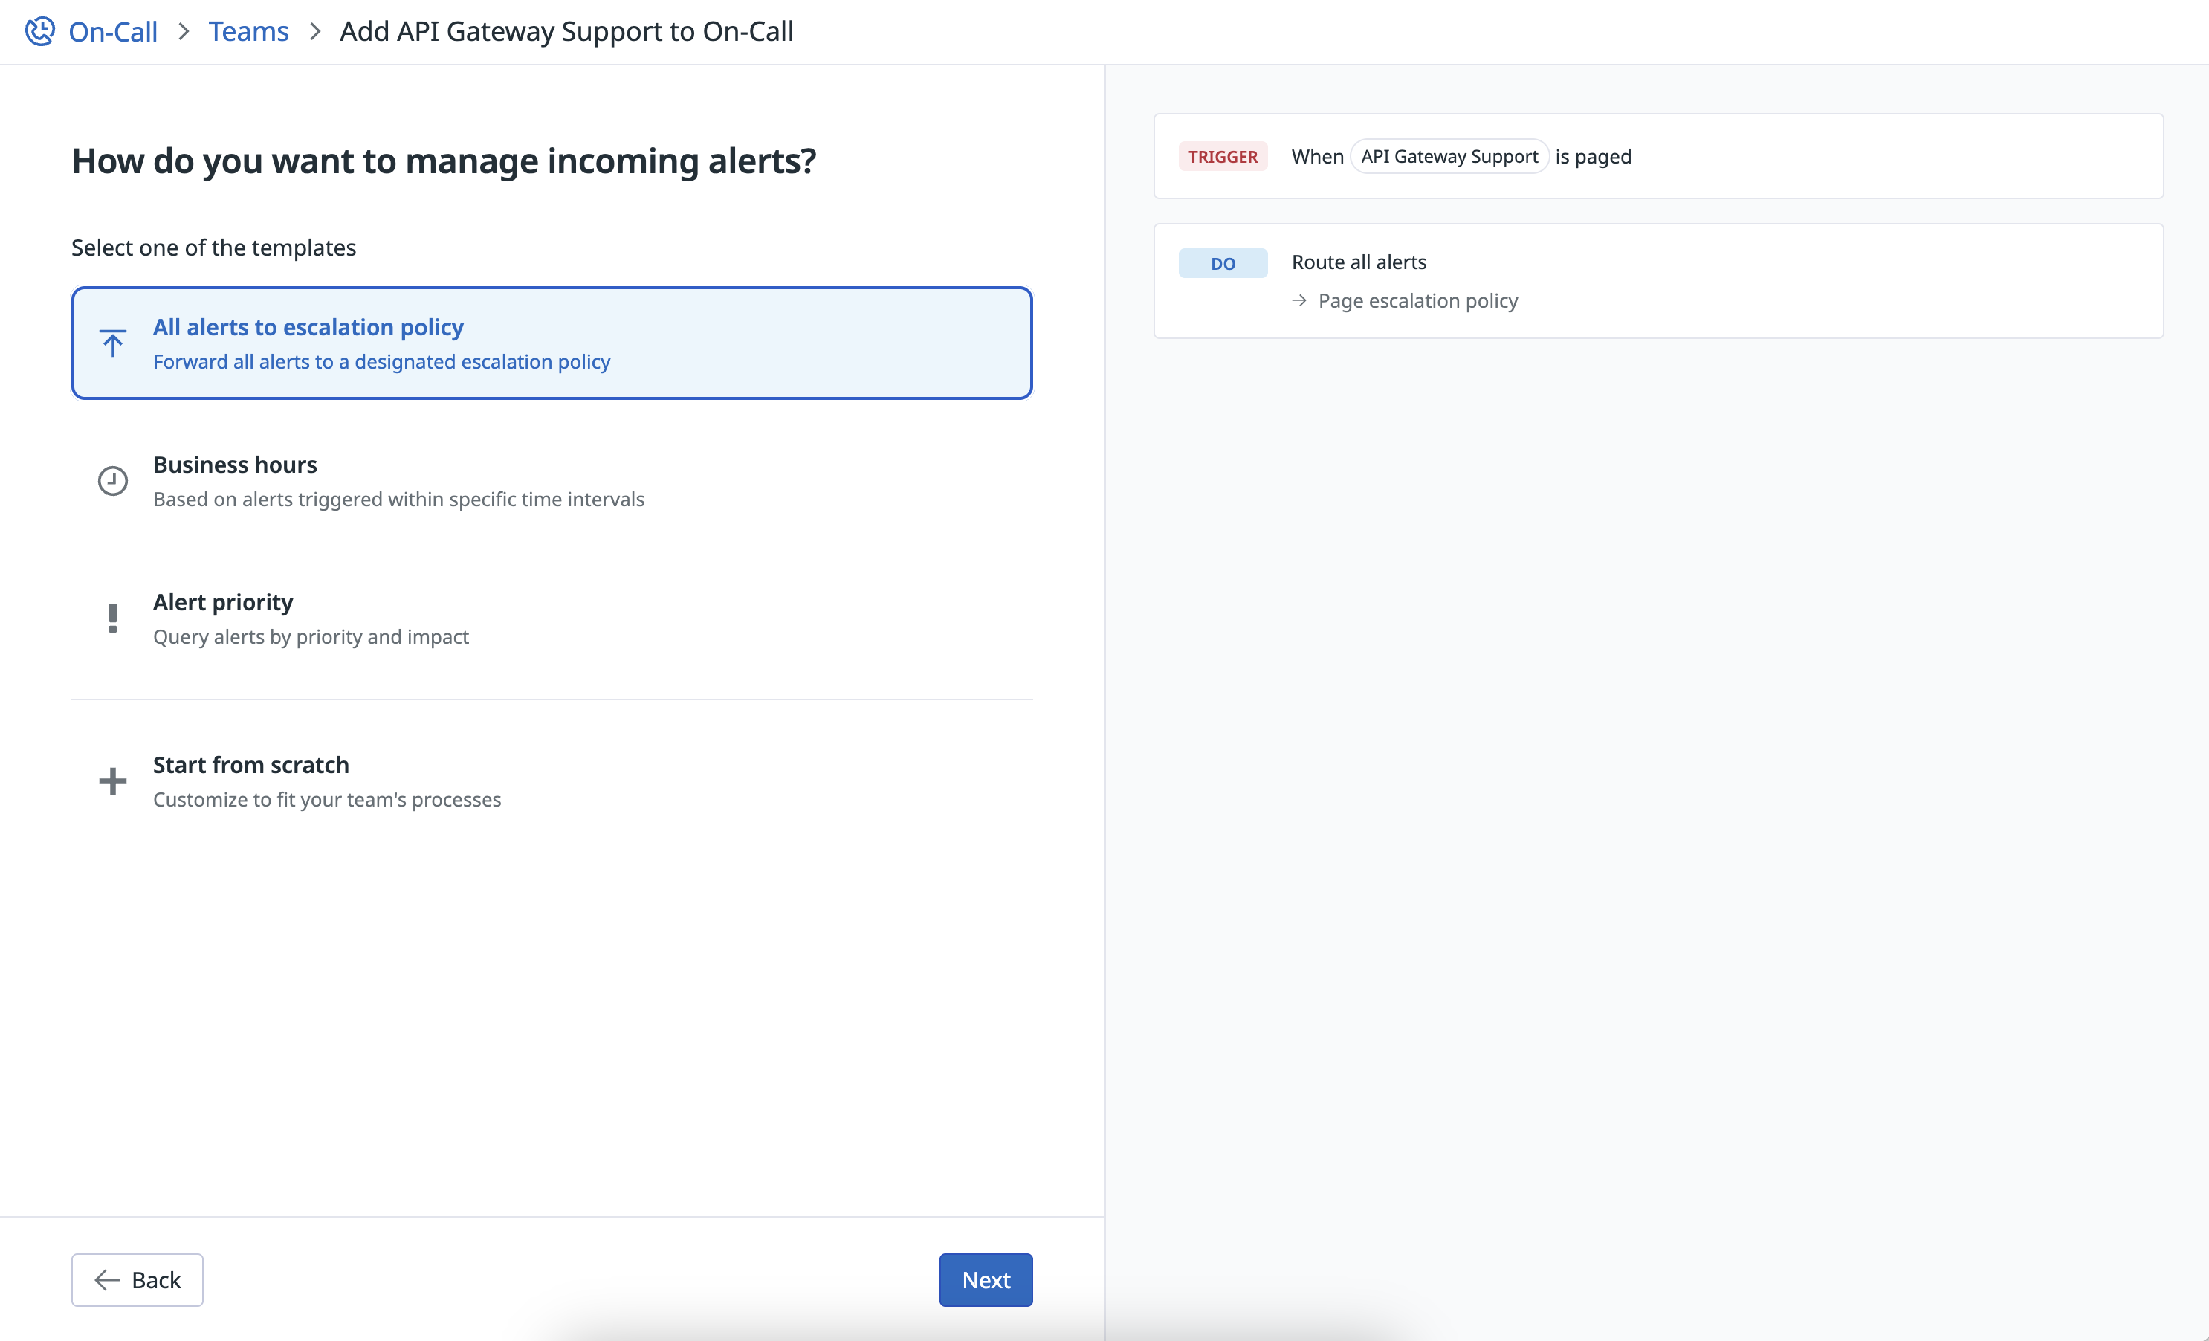
Task: Click the arrow beside Page escalation policy
Action: [1299, 301]
